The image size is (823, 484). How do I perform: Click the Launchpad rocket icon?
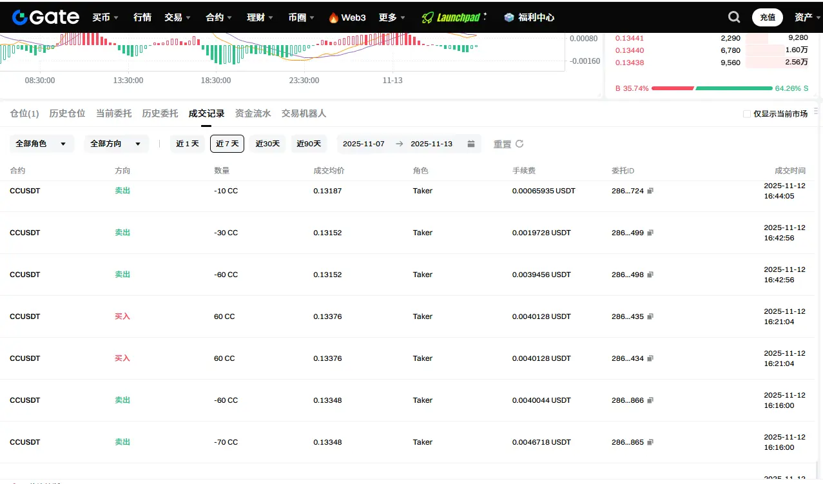coord(427,17)
